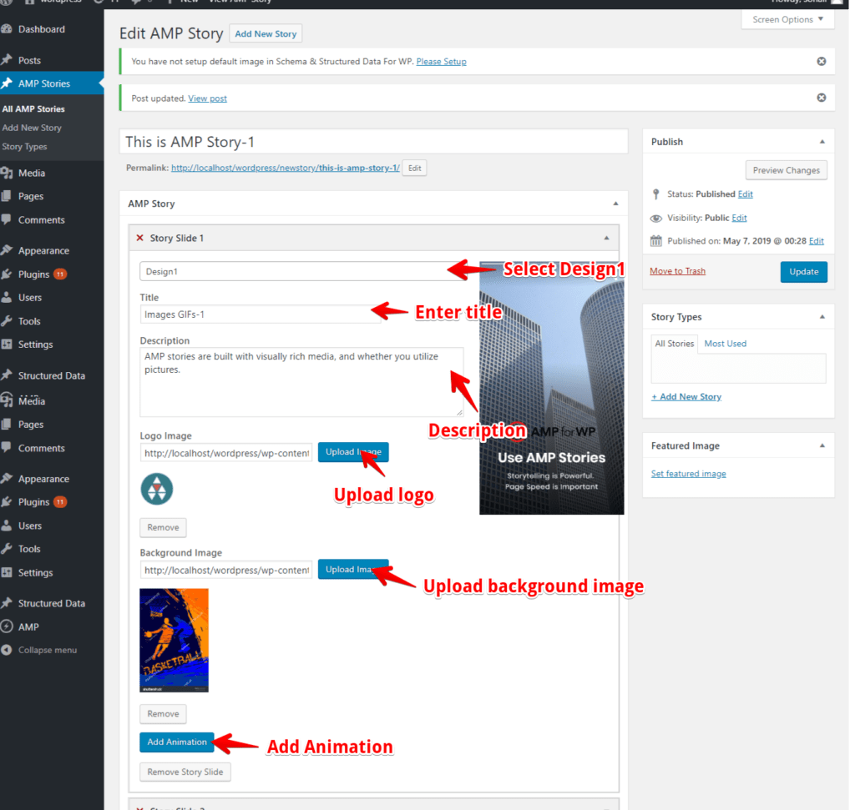
Task: Click Upload Image for Background Image
Action: (353, 569)
